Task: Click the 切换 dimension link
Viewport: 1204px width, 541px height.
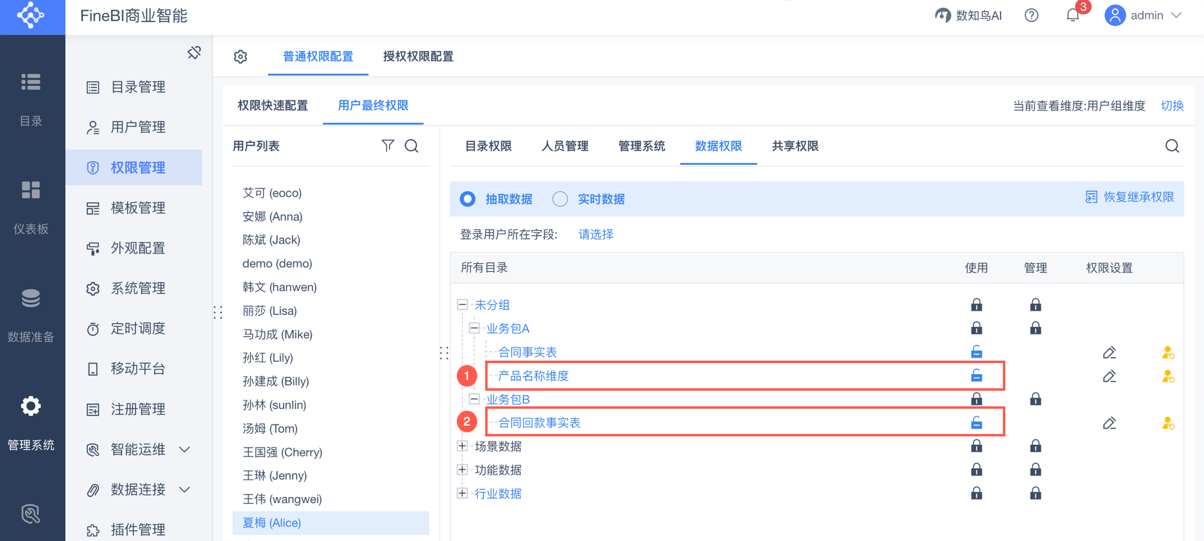Action: pyautogui.click(x=1172, y=106)
